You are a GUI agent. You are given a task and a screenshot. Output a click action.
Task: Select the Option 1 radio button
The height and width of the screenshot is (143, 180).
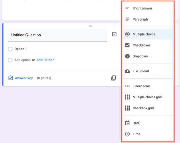(10, 49)
